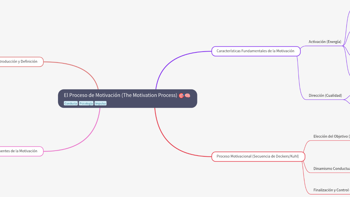This screenshot has height=197, width=350.
Task: Expand the pink 'Fuentes de la Motivación' branch connector
Action: [x=43, y=151]
